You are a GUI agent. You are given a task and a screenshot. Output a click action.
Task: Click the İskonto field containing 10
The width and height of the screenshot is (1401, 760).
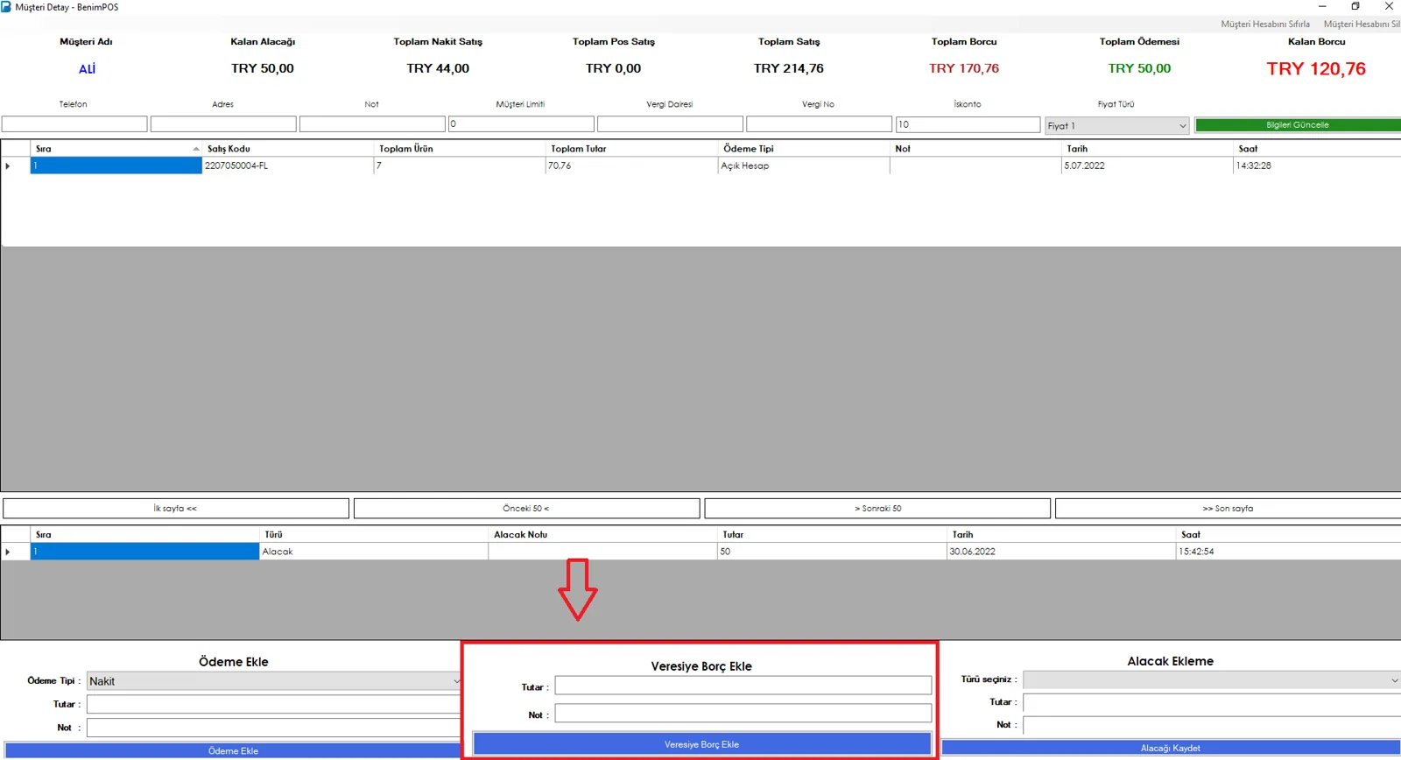[x=968, y=124]
